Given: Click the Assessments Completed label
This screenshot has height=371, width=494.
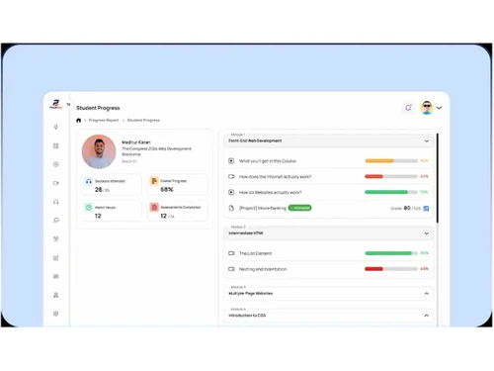Looking at the screenshot, I should [181, 208].
